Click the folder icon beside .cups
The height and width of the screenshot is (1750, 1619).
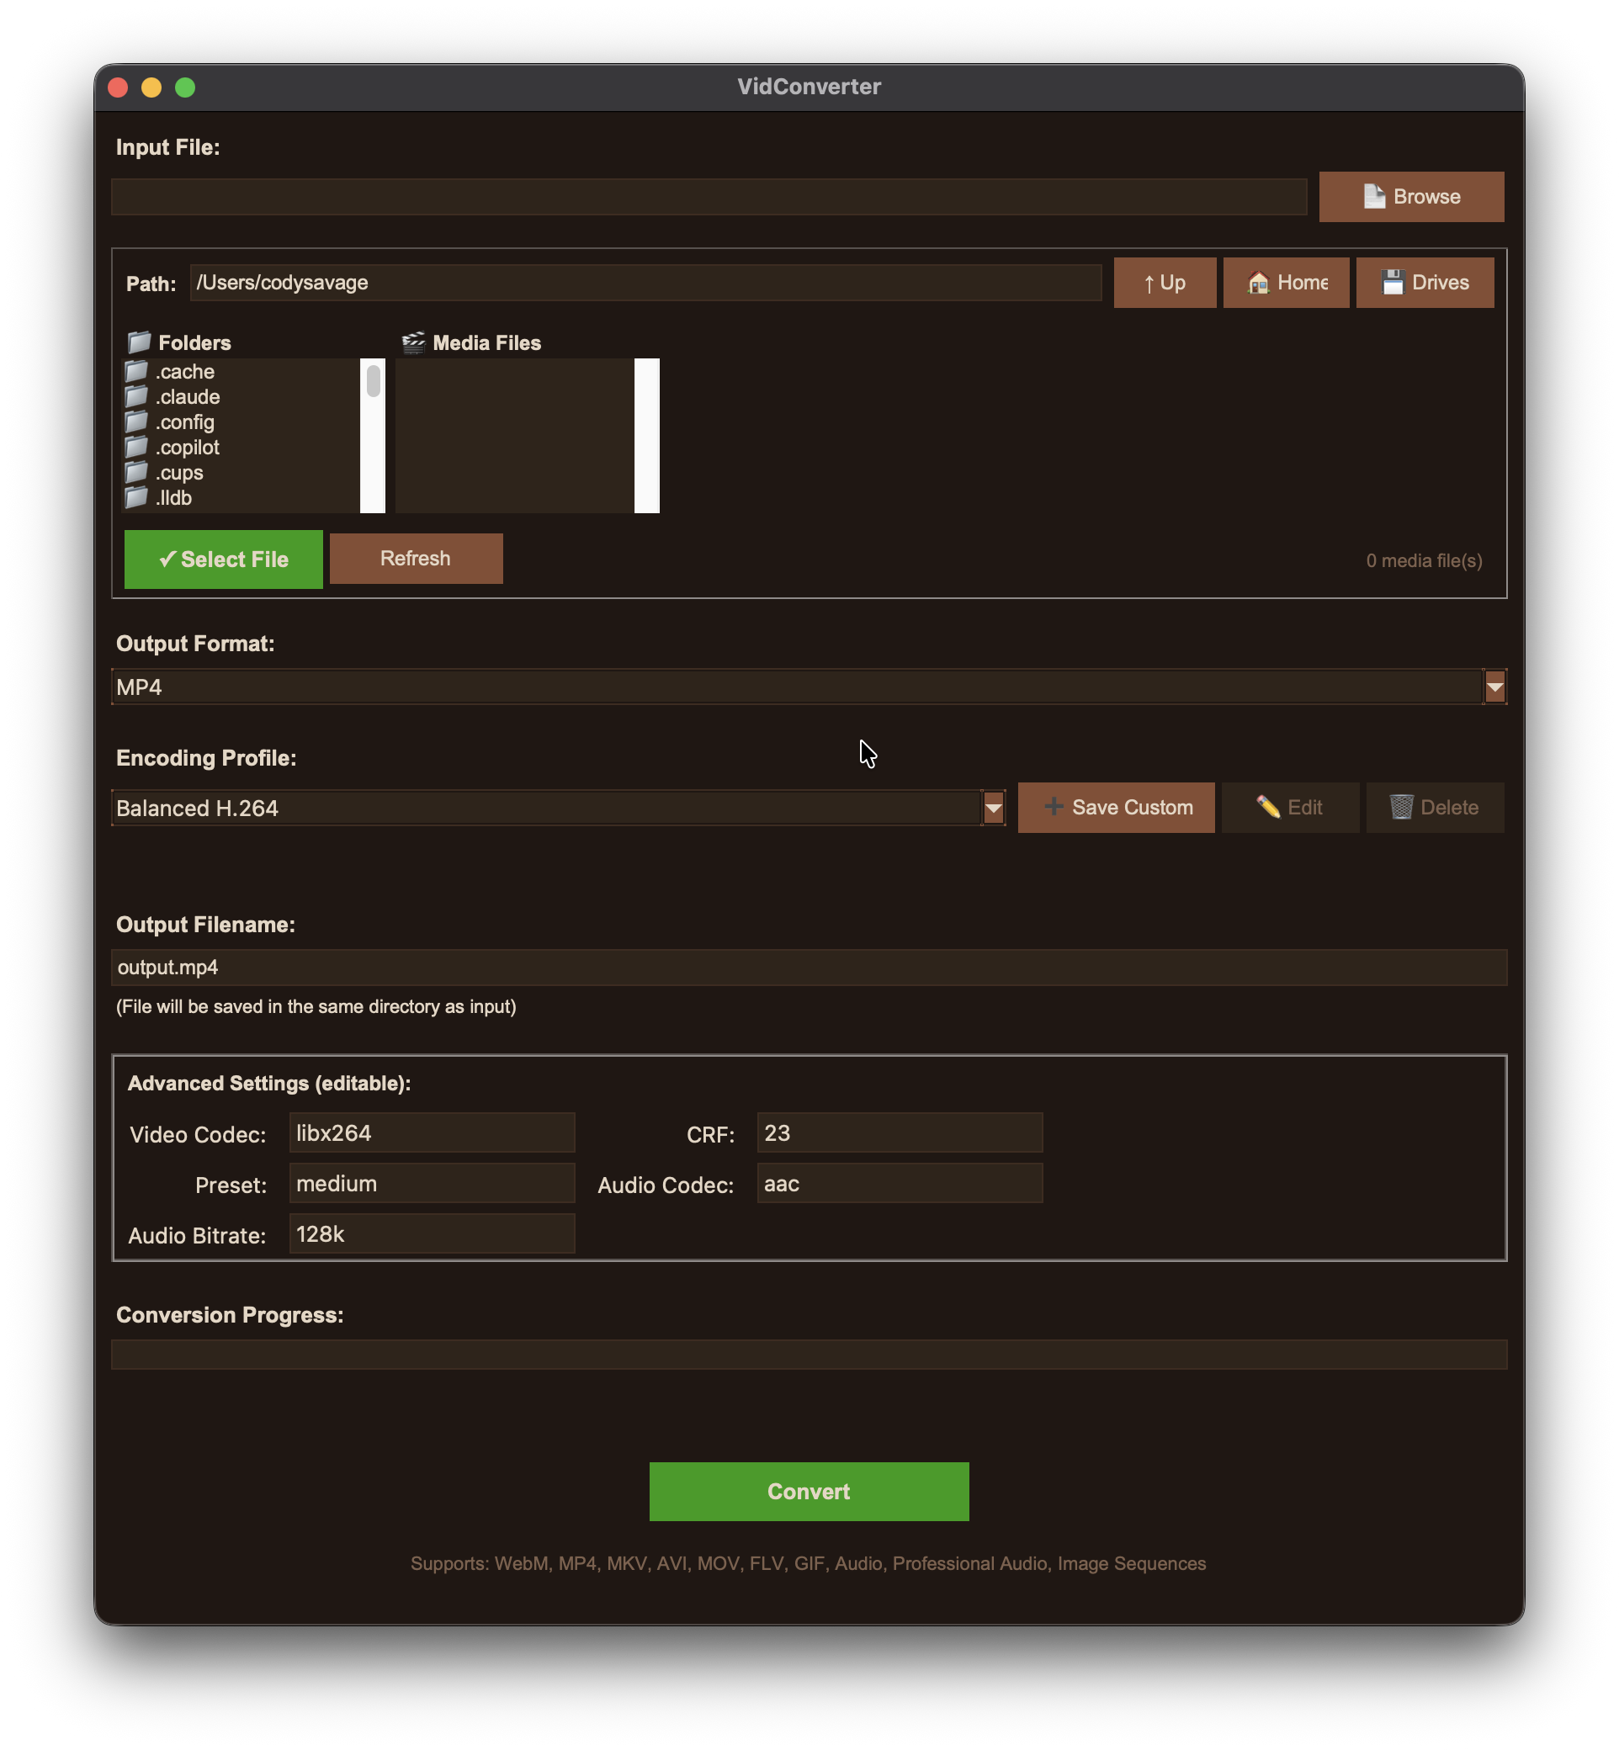coord(135,473)
